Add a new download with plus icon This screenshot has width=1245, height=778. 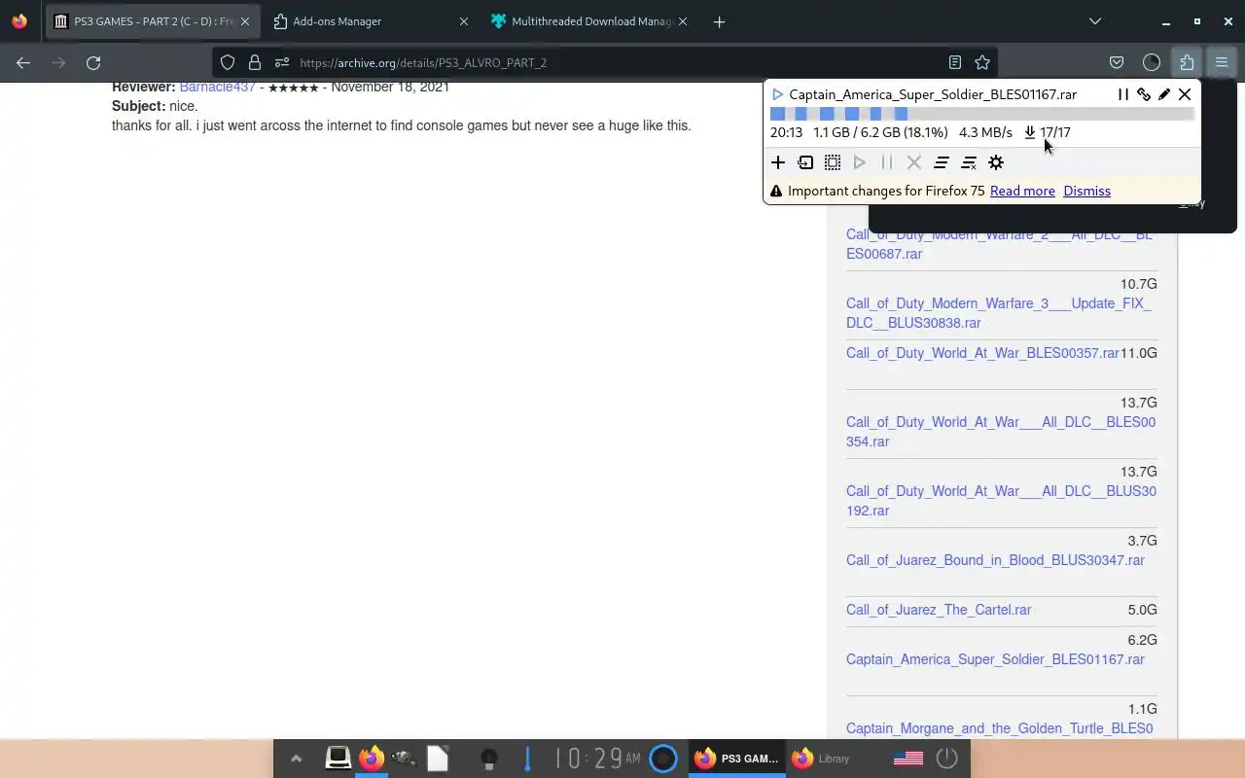(x=778, y=162)
